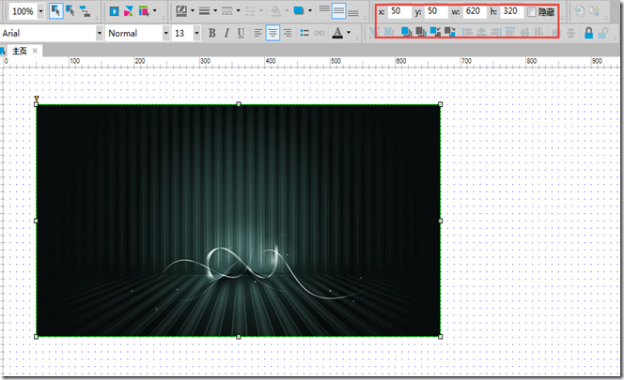This screenshot has height=380, width=624.
Task: Set vertical text alignment to bottom
Action: pyautogui.click(x=353, y=13)
